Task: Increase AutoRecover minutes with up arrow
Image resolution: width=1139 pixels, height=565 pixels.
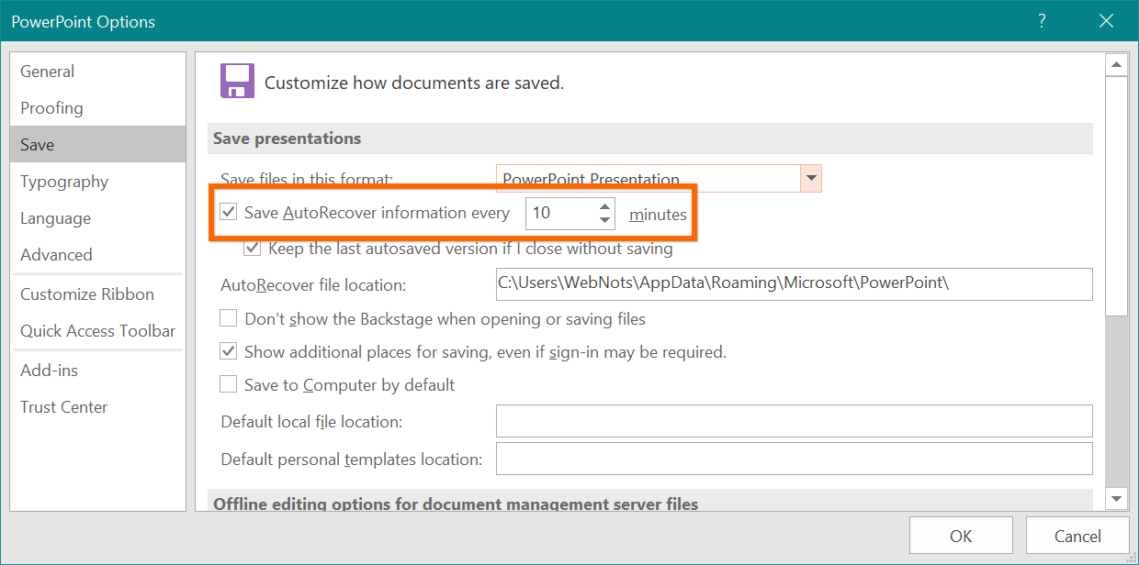Action: click(x=604, y=206)
